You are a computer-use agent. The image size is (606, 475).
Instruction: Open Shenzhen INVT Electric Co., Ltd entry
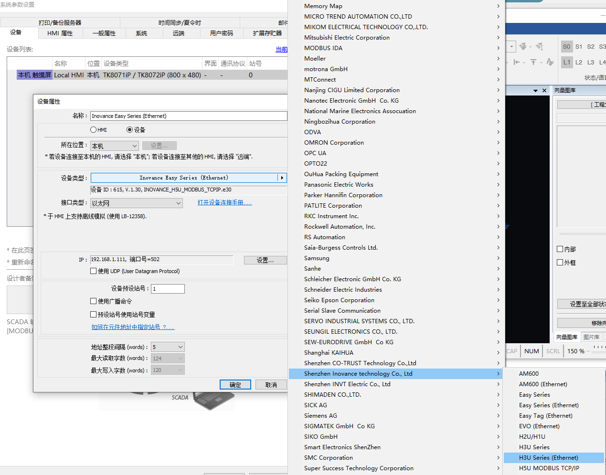395,384
